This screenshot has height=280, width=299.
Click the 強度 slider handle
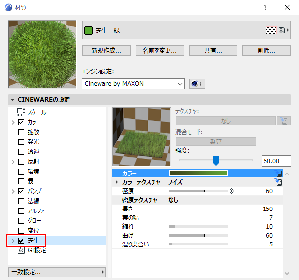click(x=216, y=161)
